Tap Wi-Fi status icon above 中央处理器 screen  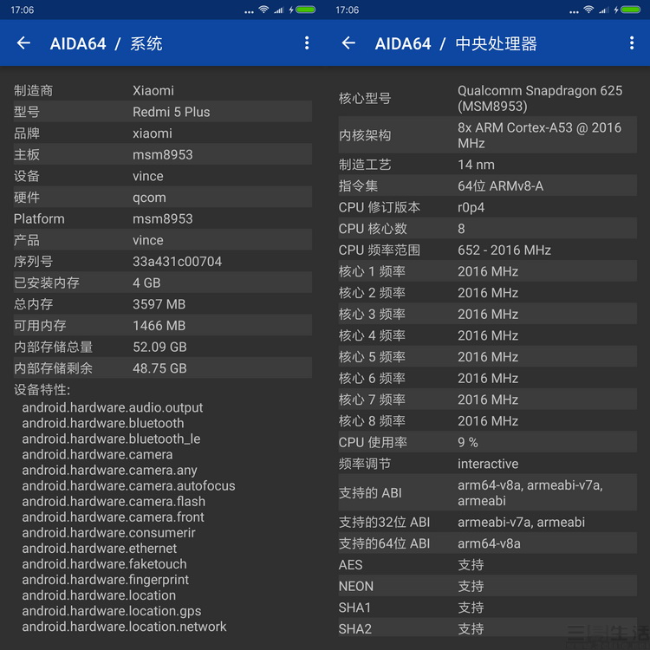click(588, 10)
